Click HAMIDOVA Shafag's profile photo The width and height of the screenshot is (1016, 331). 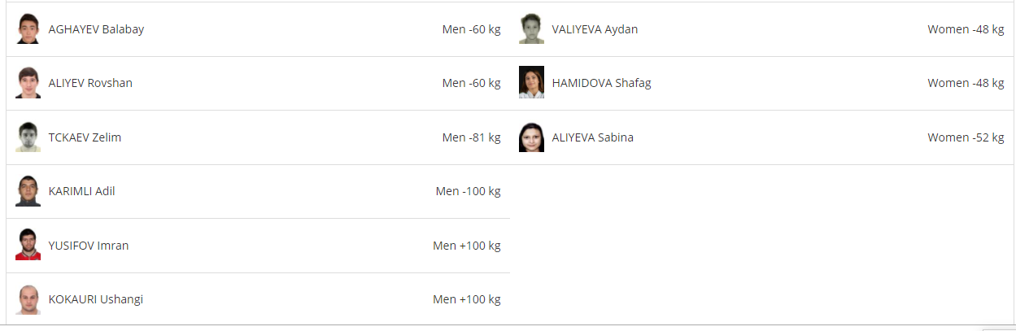tap(531, 83)
